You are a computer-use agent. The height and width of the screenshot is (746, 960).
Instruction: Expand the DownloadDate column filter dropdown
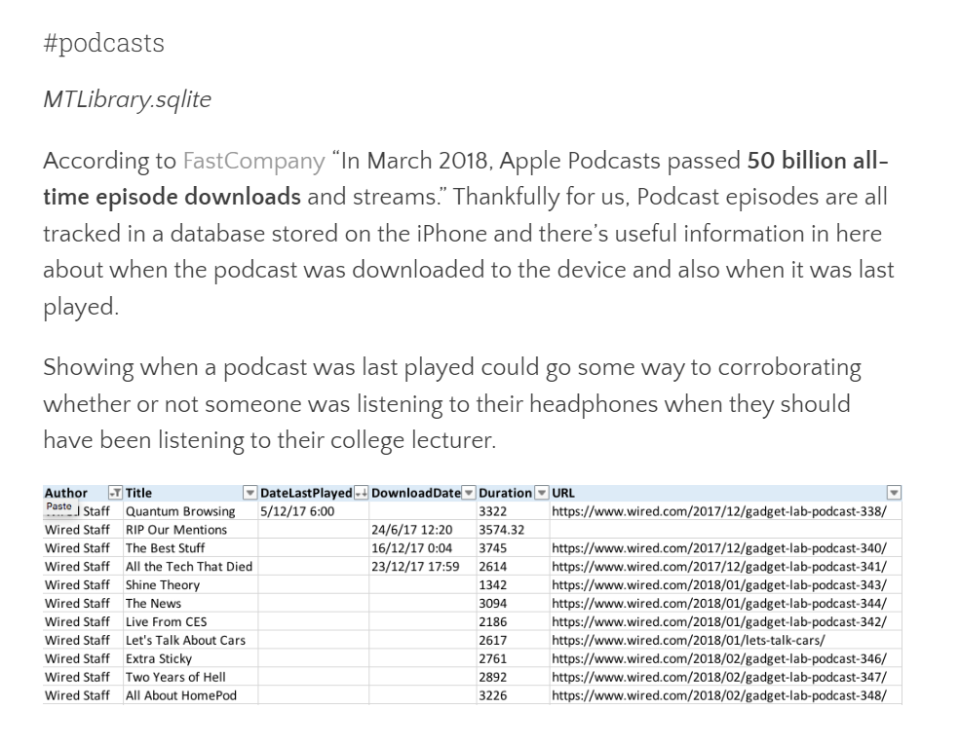(x=469, y=493)
